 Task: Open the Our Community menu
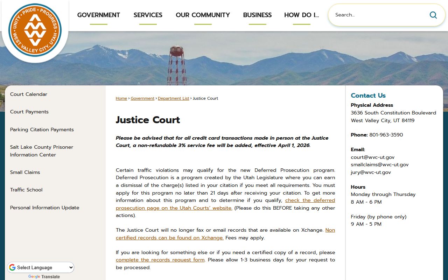click(203, 15)
